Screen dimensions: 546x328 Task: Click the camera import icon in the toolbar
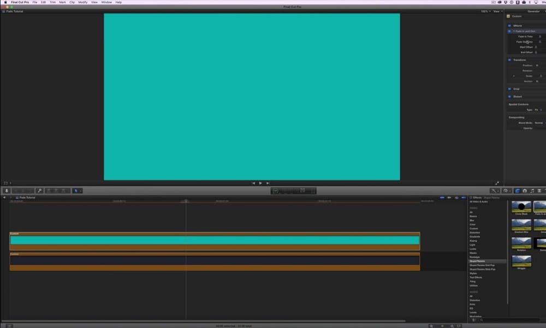tap(5, 190)
